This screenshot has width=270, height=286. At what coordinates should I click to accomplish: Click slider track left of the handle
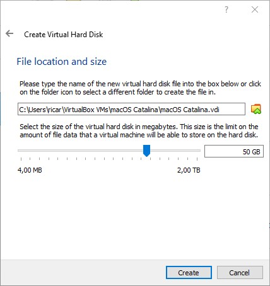(x=80, y=151)
